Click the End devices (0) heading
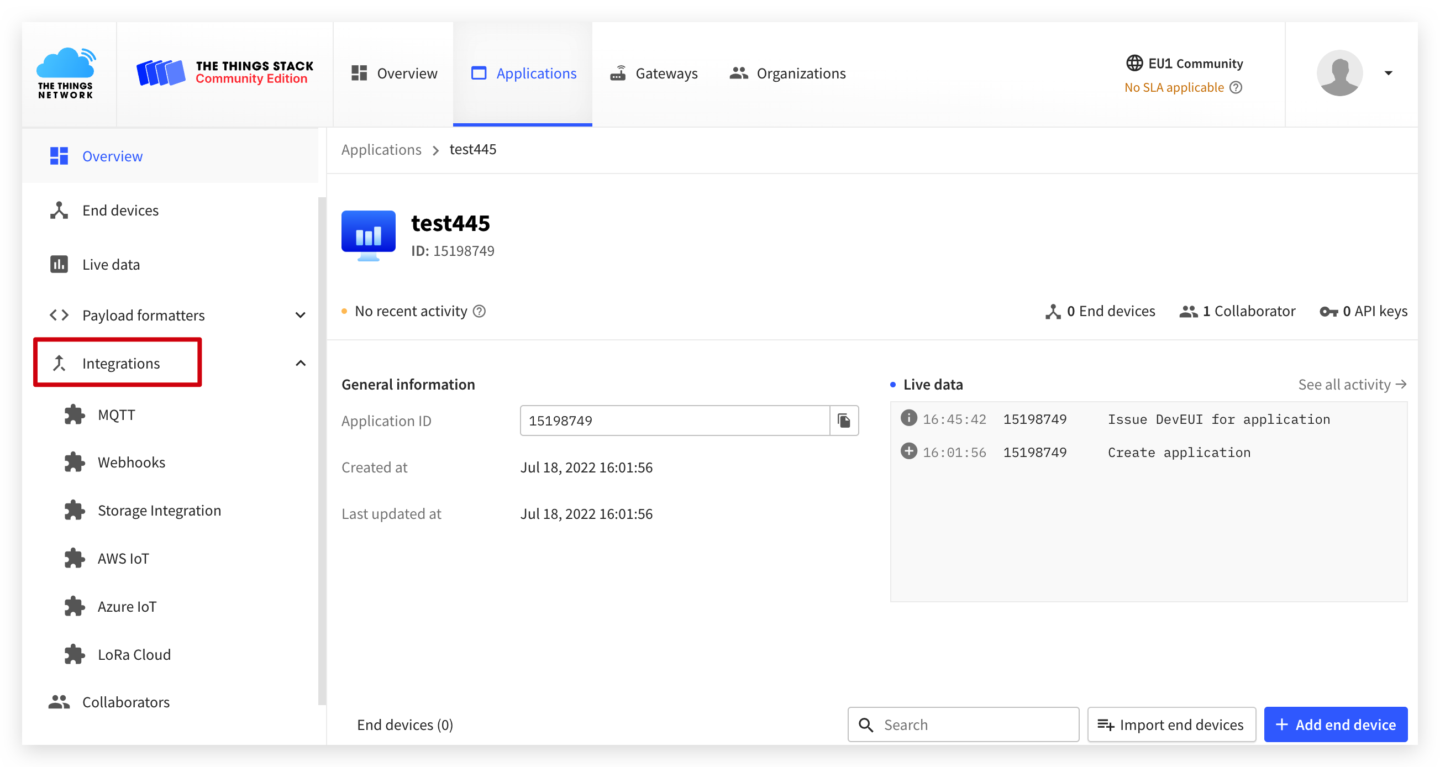This screenshot has height=767, width=1440. pos(405,725)
